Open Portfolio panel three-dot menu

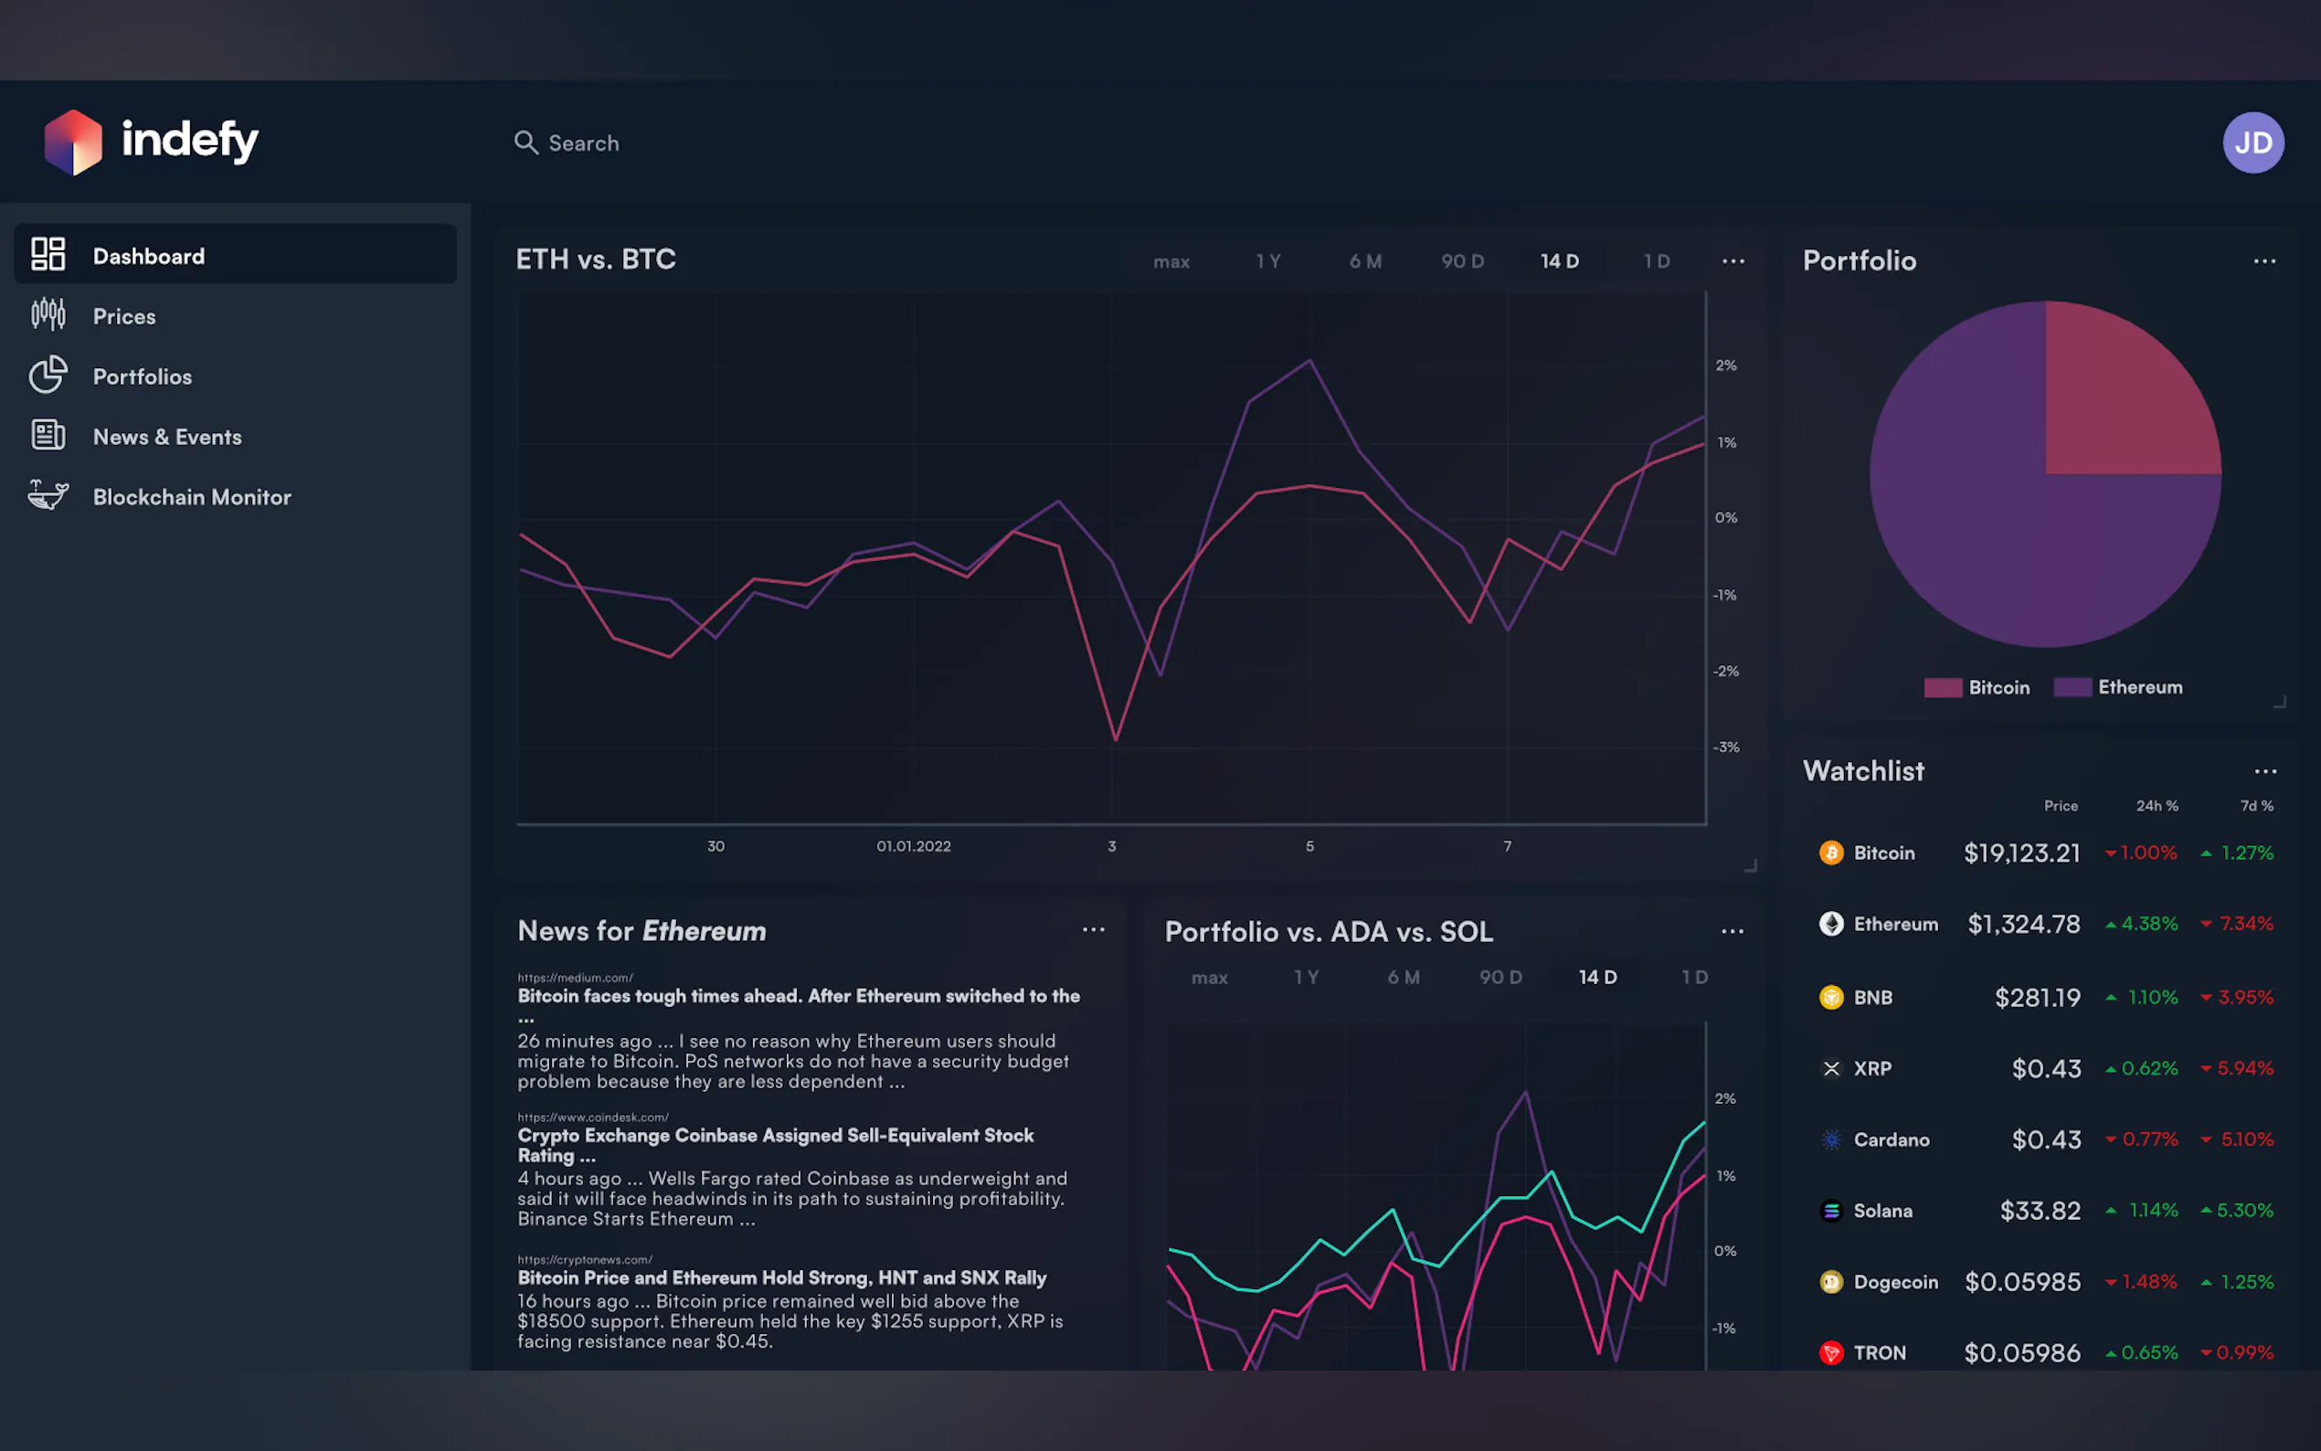pyautogui.click(x=2263, y=261)
